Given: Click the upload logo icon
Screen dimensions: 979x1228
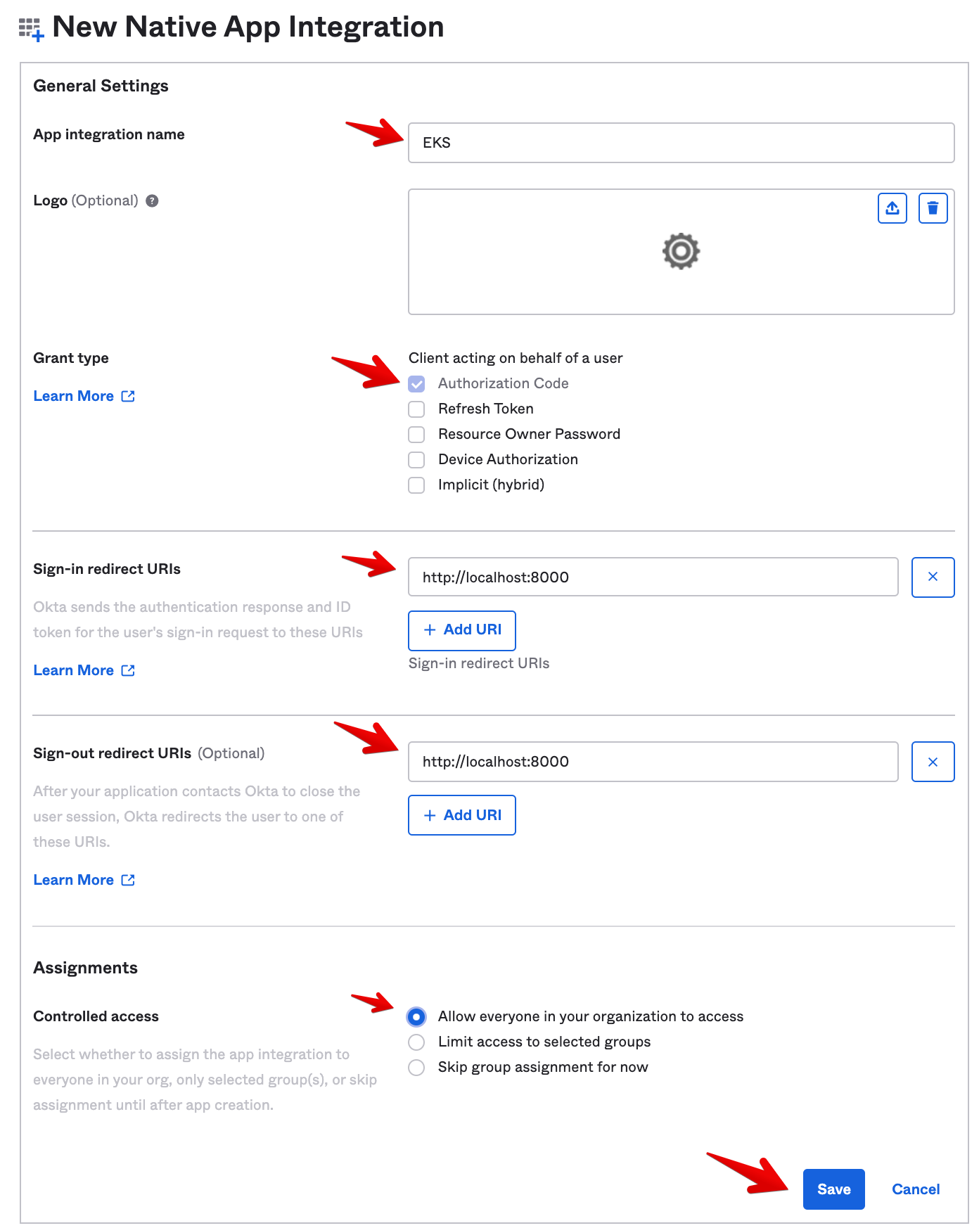Looking at the screenshot, I should [892, 208].
